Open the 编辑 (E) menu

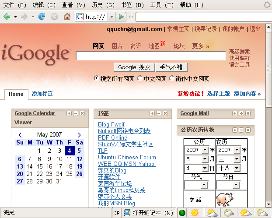click(x=44, y=5)
